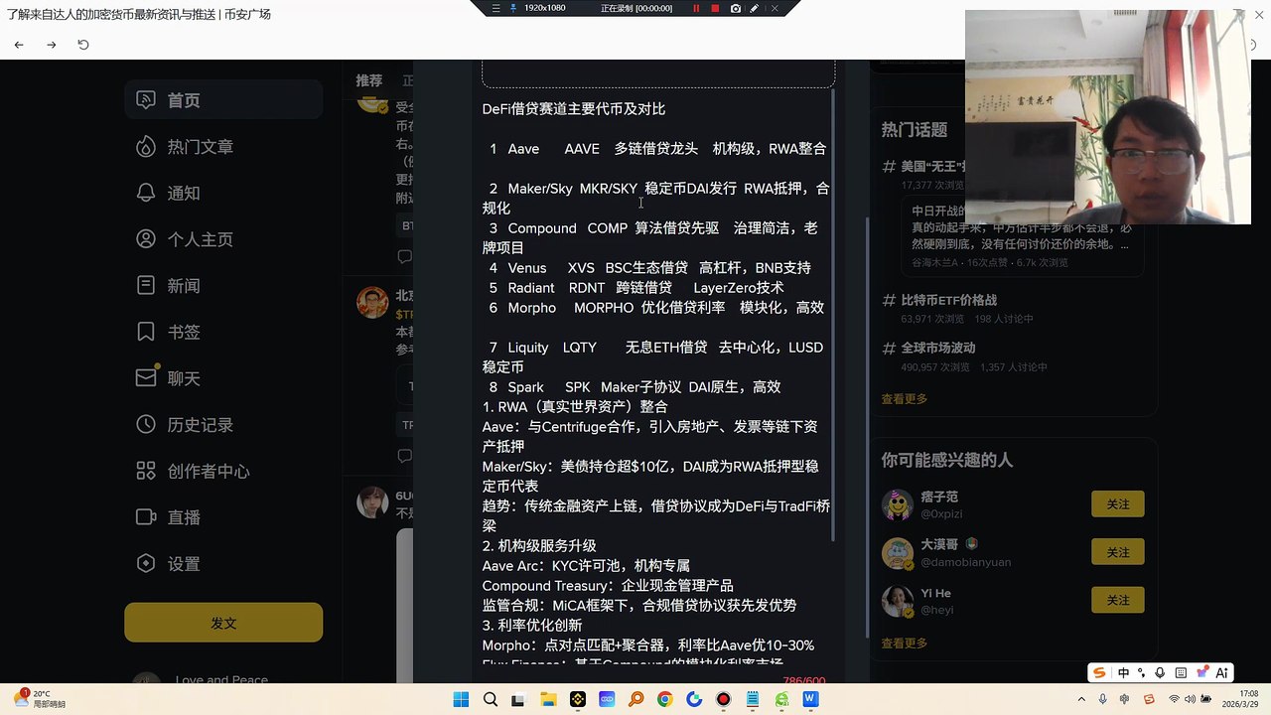Open hot topic 比特币ETF价格战
The width and height of the screenshot is (1271, 715).
point(948,300)
